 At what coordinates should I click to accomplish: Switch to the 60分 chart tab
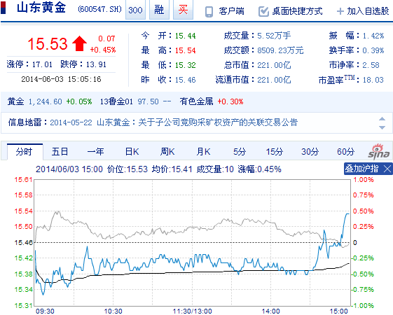pos(345,152)
